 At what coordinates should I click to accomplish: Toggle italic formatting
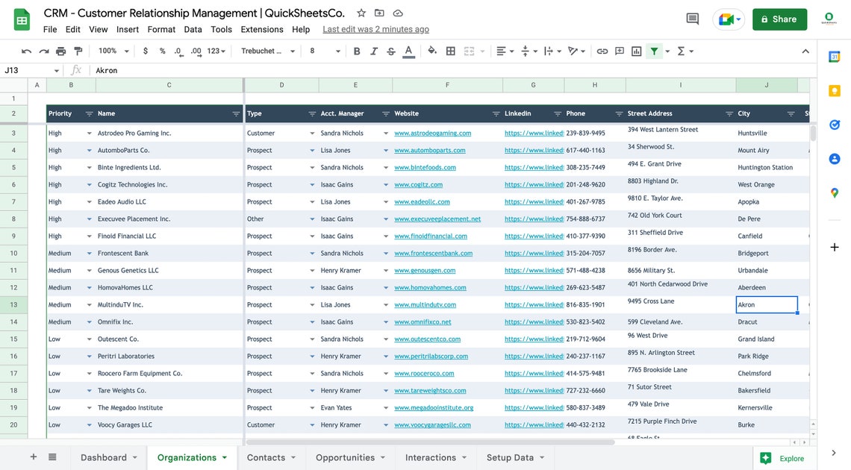pyautogui.click(x=374, y=51)
